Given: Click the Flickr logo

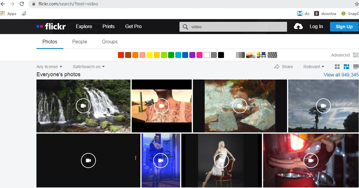Looking at the screenshot, I should (x=51, y=27).
